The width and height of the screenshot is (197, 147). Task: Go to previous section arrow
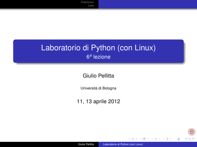163,139
